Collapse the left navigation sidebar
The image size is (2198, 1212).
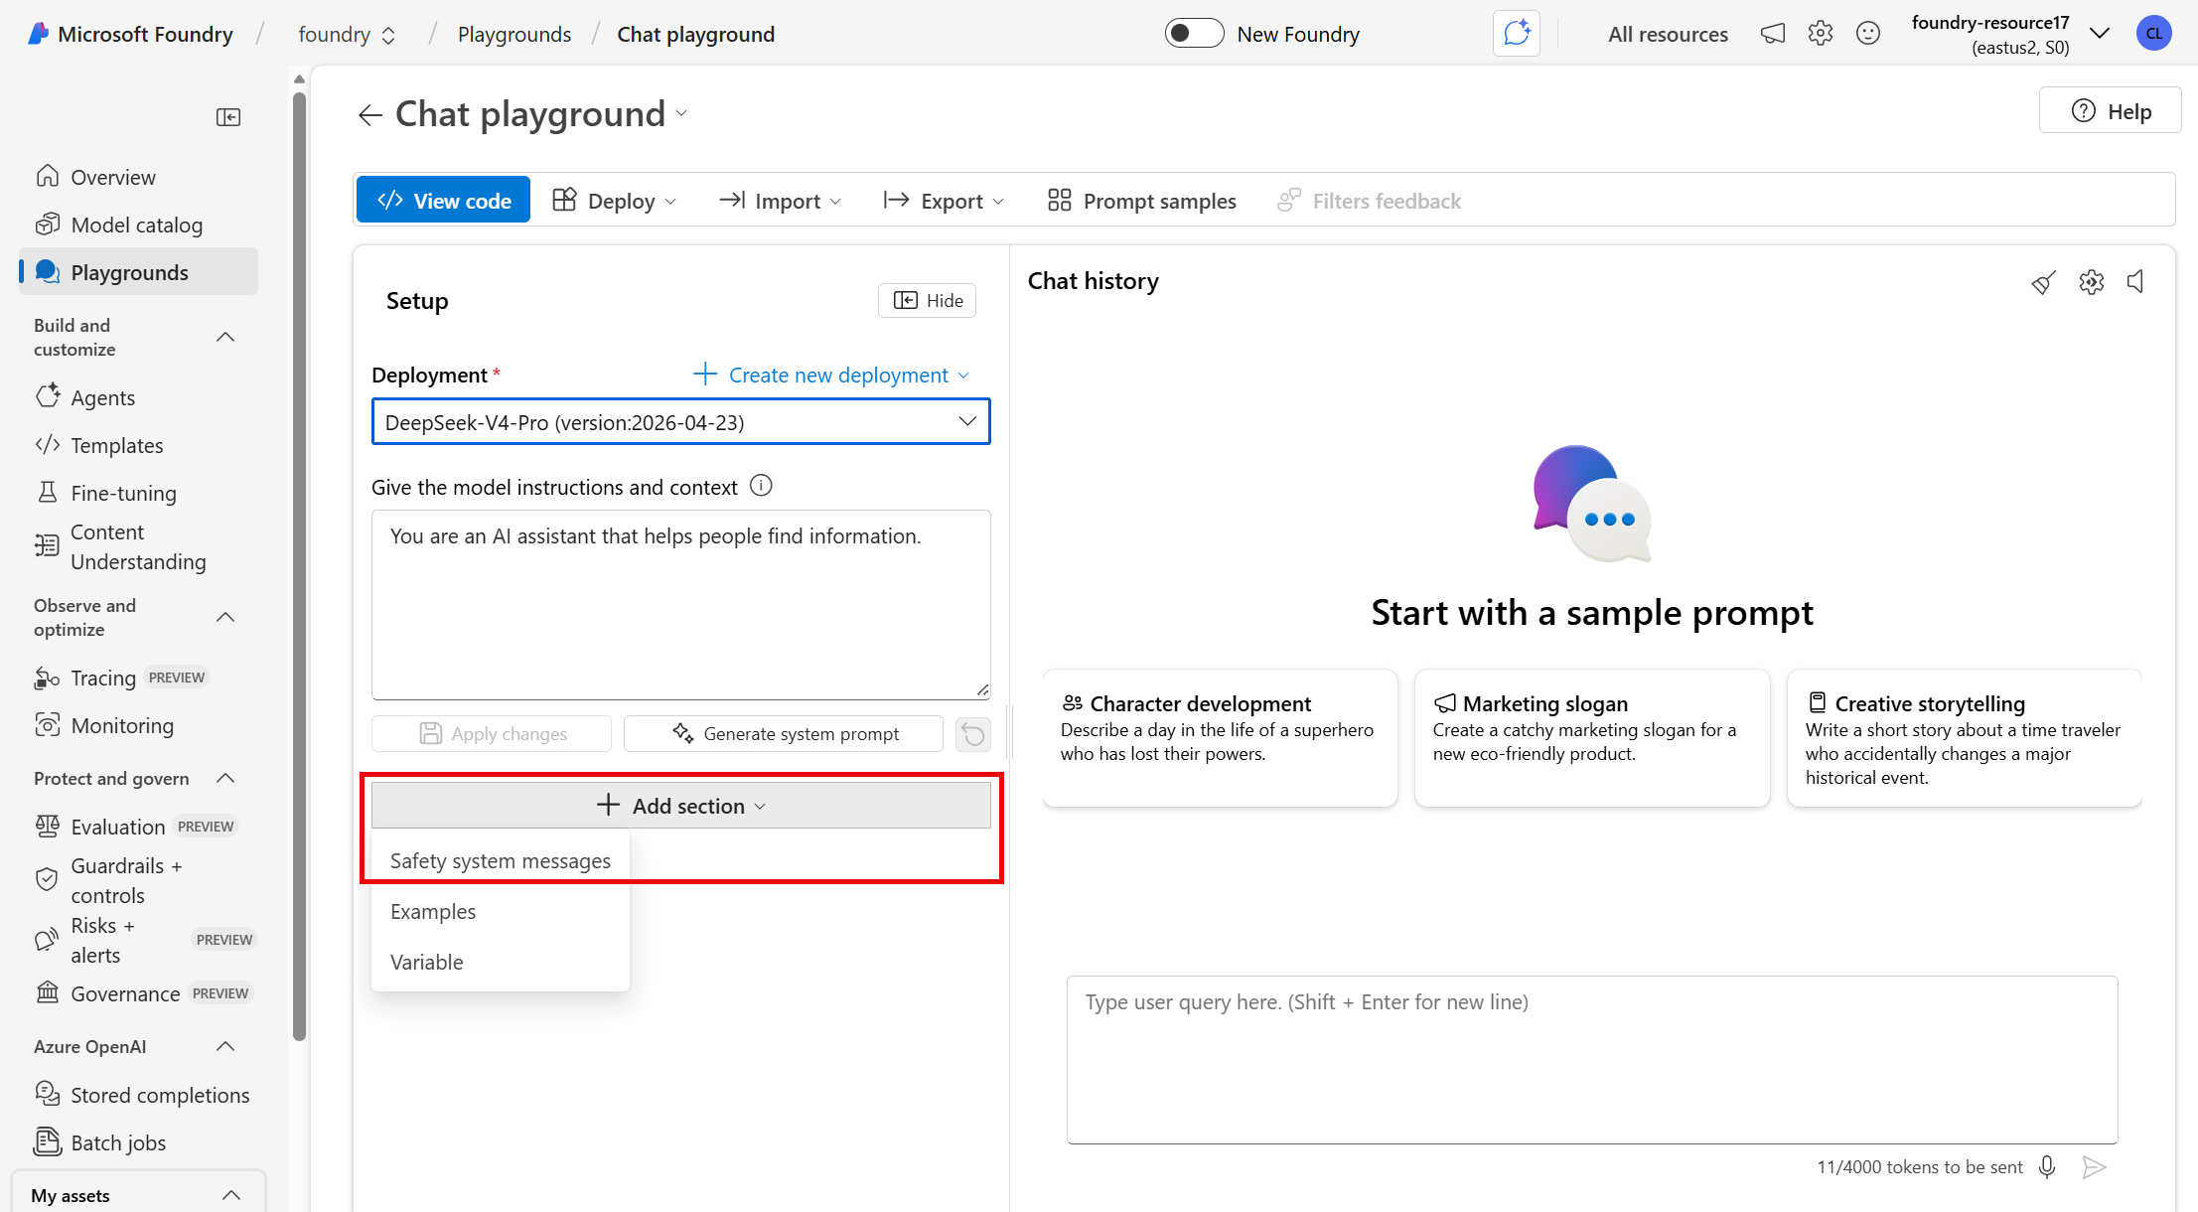coord(228,117)
